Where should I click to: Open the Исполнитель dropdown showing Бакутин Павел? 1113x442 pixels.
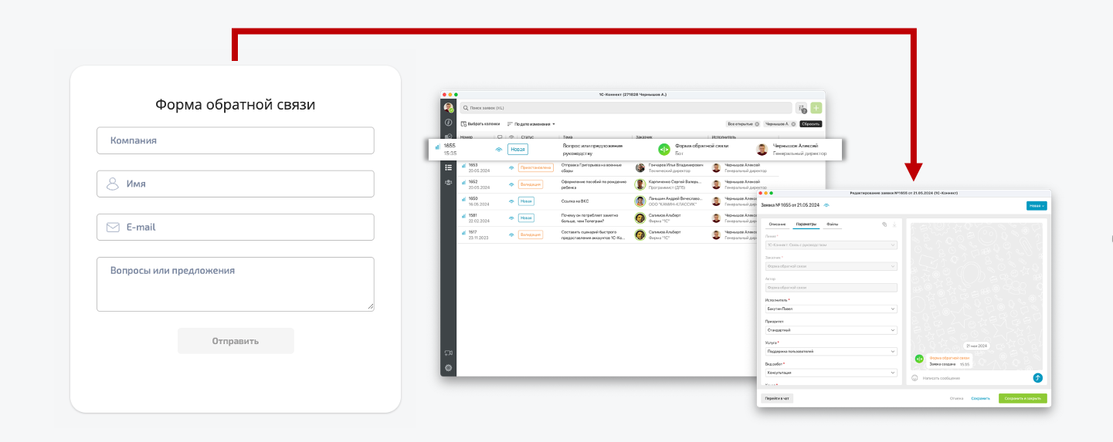[830, 309]
